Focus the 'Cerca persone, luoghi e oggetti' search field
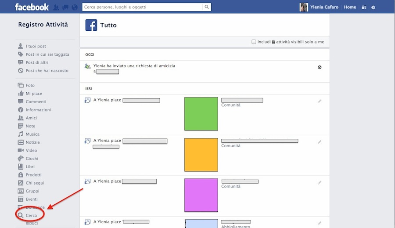Screen dimensions: 395x228 coord(142,7)
